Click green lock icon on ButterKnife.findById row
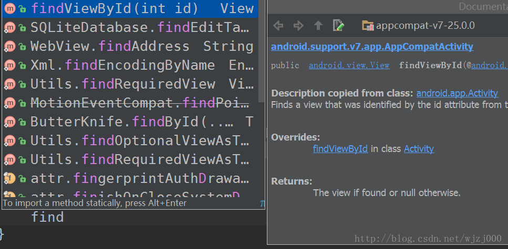 click(x=22, y=122)
